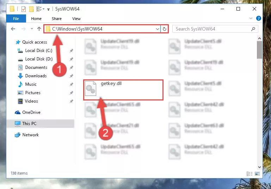Open the File menu
The image size is (271, 189).
click(16, 19)
